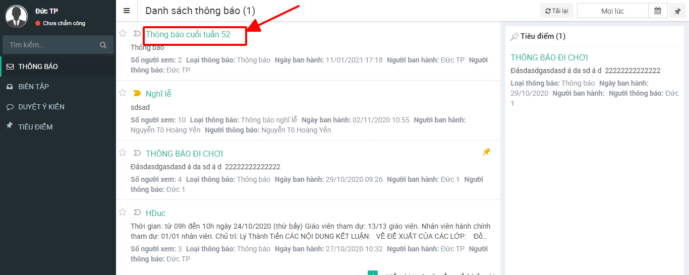689x275 pixels.
Task: Toggle star on the HDuc notification
Action: tap(122, 212)
